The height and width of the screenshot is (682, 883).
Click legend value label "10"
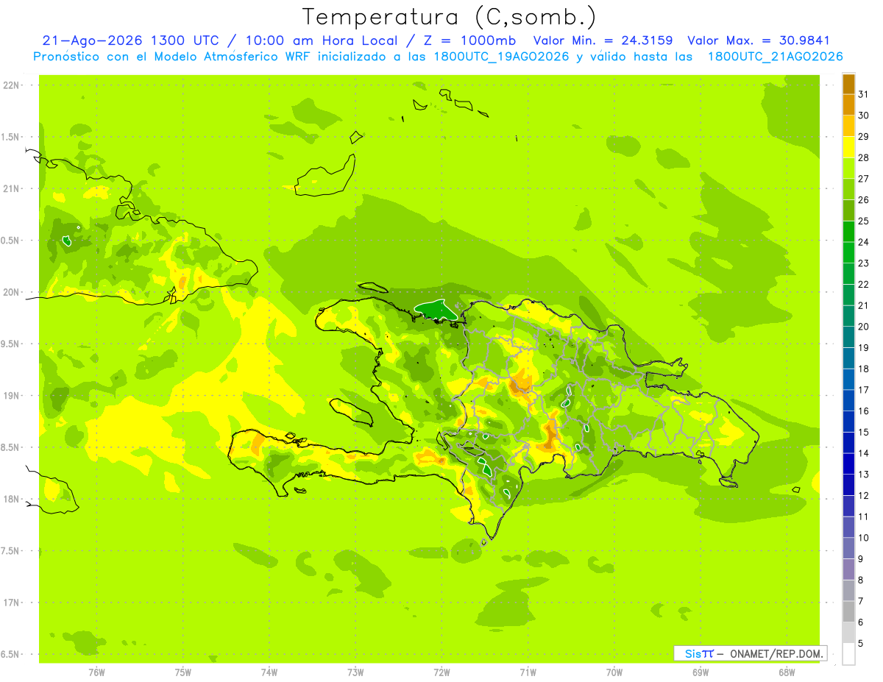pos(863,538)
